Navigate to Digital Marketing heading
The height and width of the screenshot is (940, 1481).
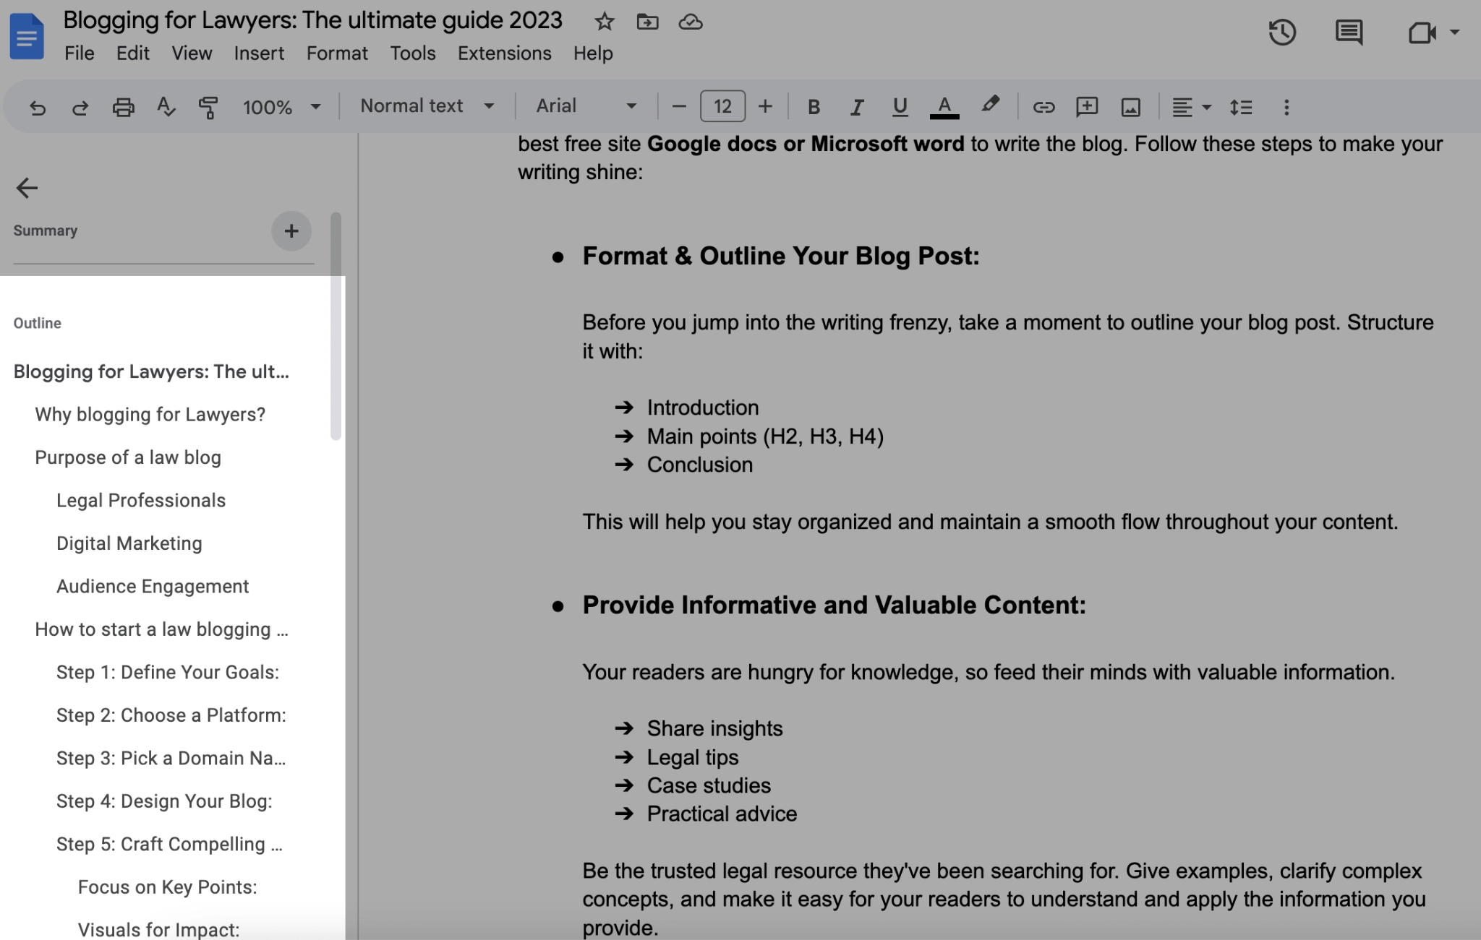click(129, 543)
